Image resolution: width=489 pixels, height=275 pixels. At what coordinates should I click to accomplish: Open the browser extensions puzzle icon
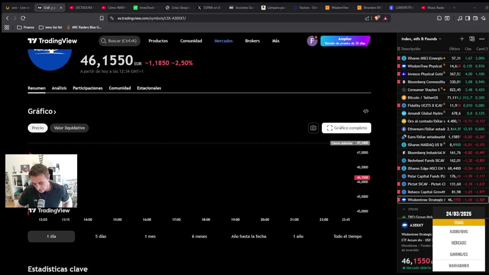[439, 18]
